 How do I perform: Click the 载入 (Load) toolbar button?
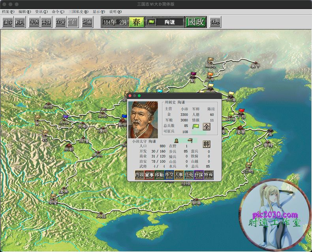(x=20, y=22)
